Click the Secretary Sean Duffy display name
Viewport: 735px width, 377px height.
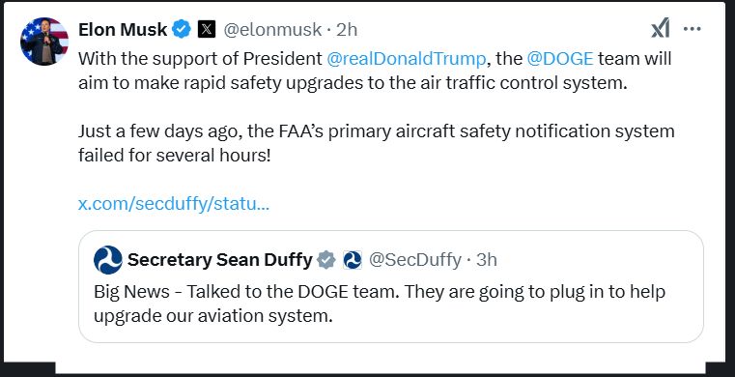[220, 260]
